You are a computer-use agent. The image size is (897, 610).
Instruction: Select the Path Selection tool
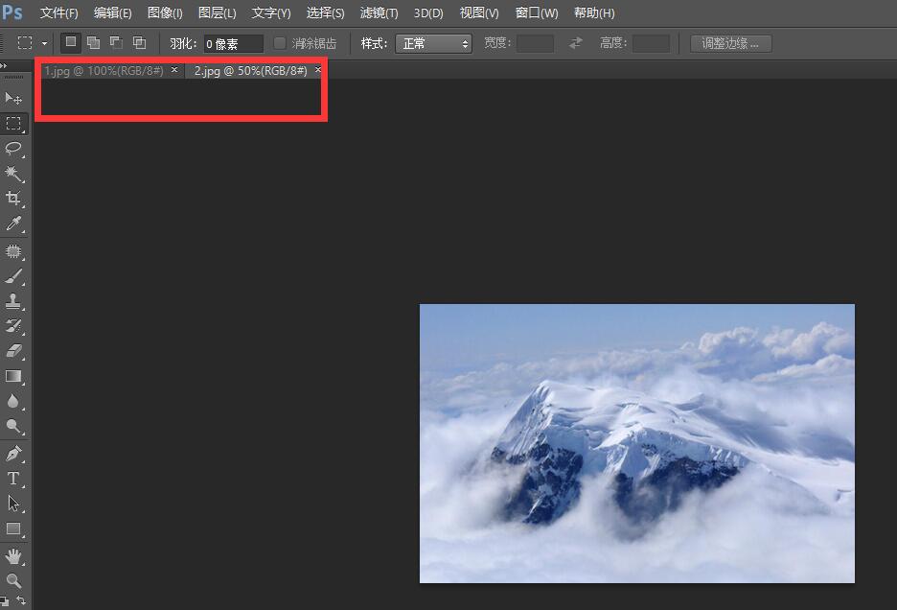click(x=13, y=504)
